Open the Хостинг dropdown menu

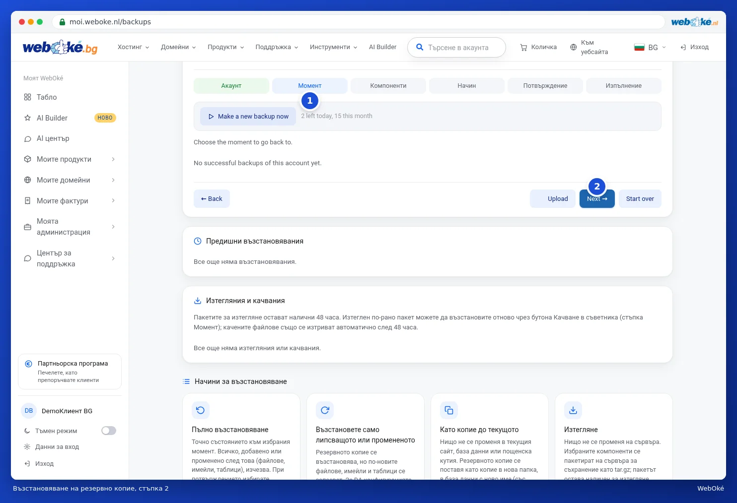click(x=133, y=47)
